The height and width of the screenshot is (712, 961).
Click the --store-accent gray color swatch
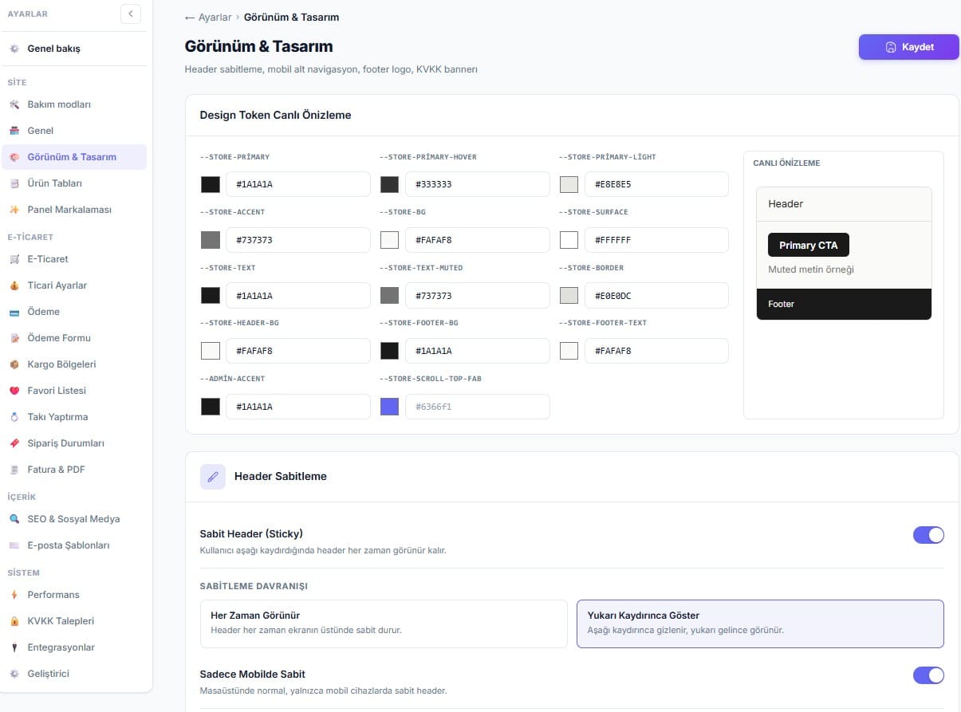tap(211, 240)
